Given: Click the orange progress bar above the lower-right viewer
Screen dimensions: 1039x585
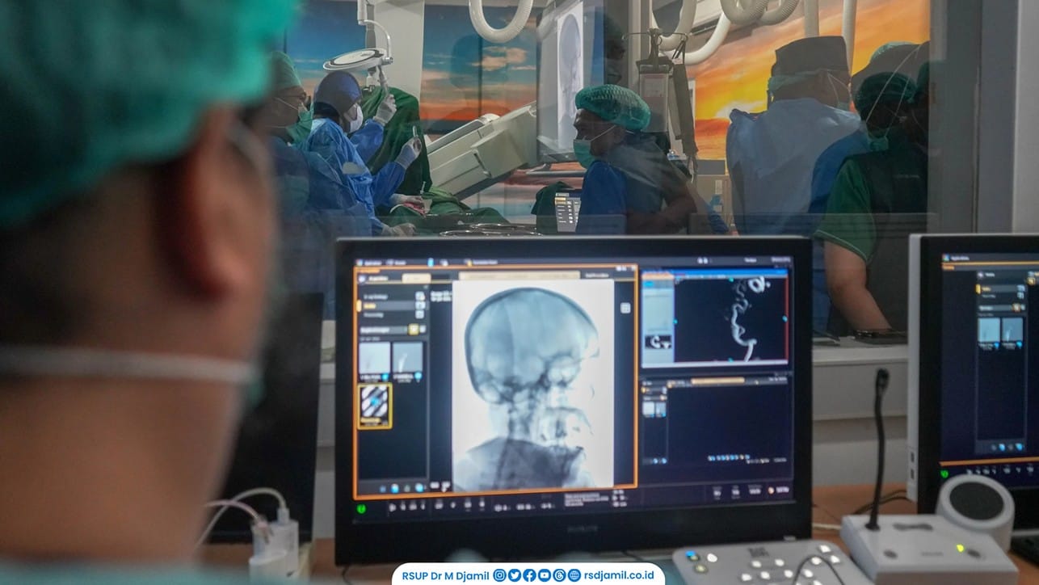Looking at the screenshot, I should pyautogui.click(x=717, y=381).
